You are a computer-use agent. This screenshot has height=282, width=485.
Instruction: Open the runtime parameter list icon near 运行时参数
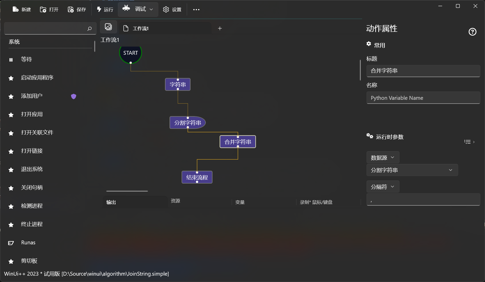467,142
